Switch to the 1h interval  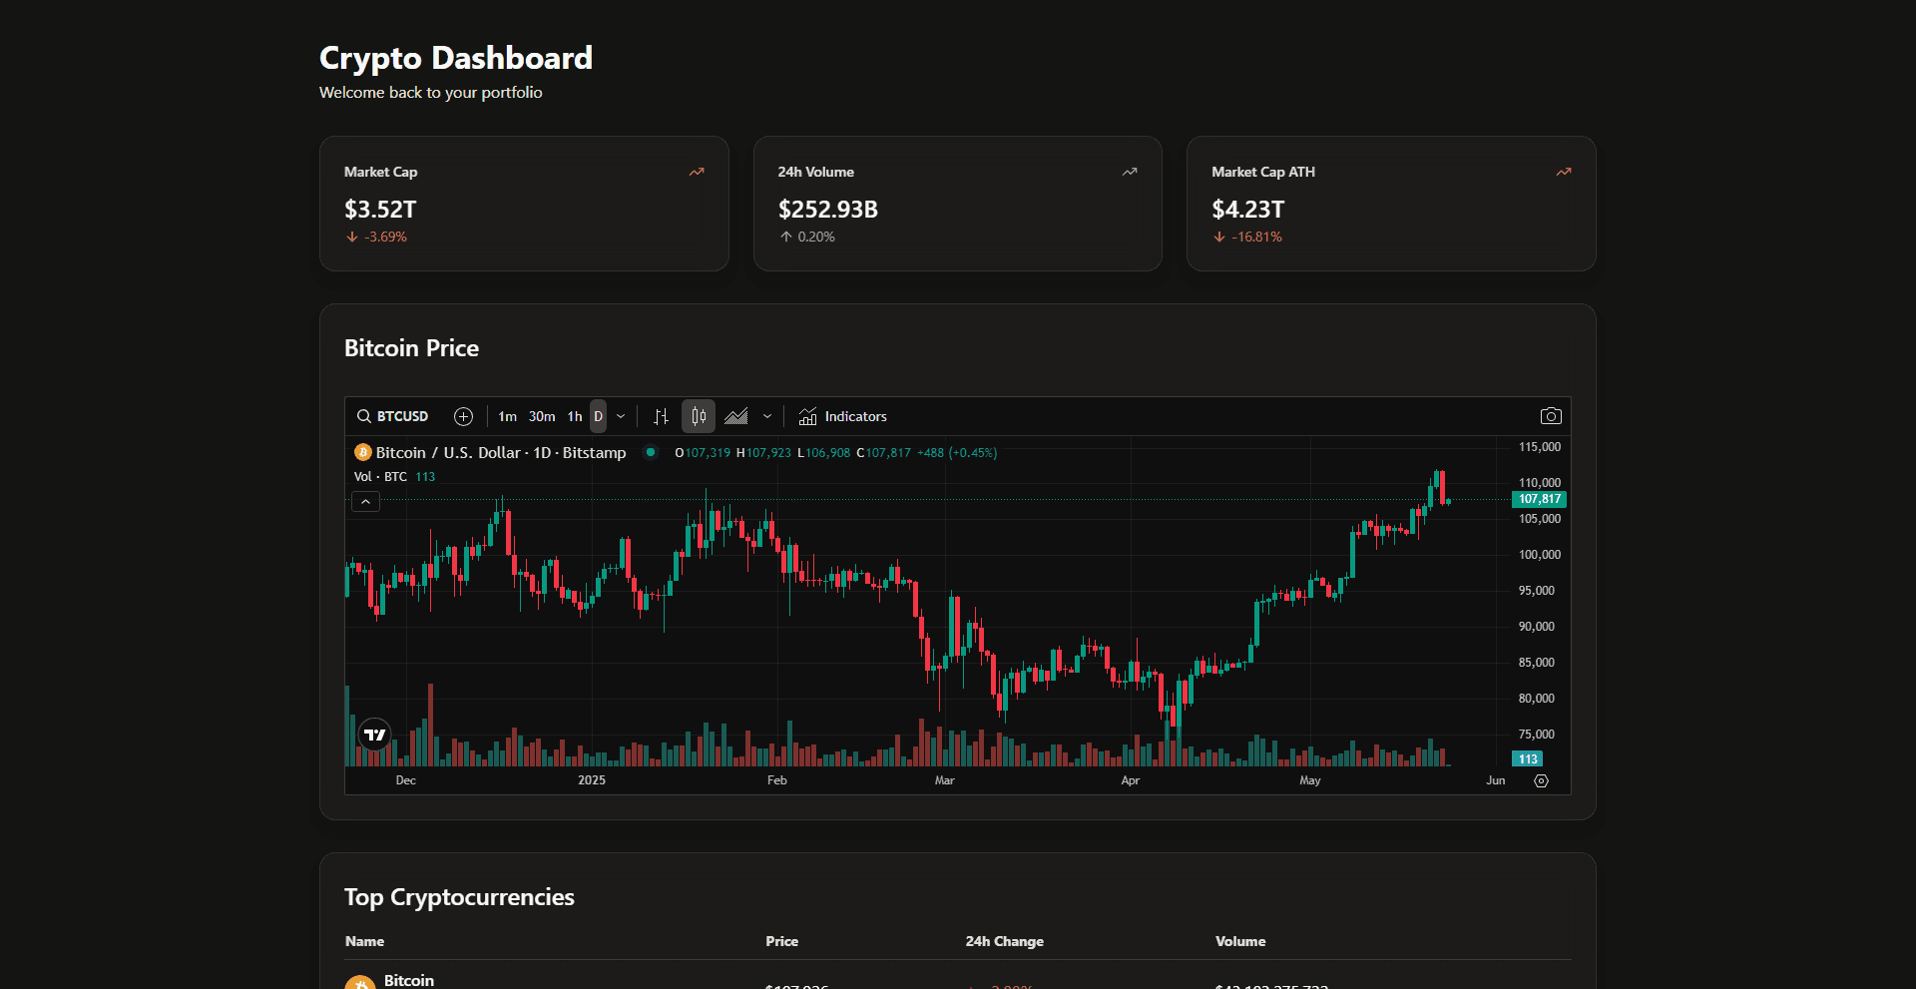[x=575, y=416]
